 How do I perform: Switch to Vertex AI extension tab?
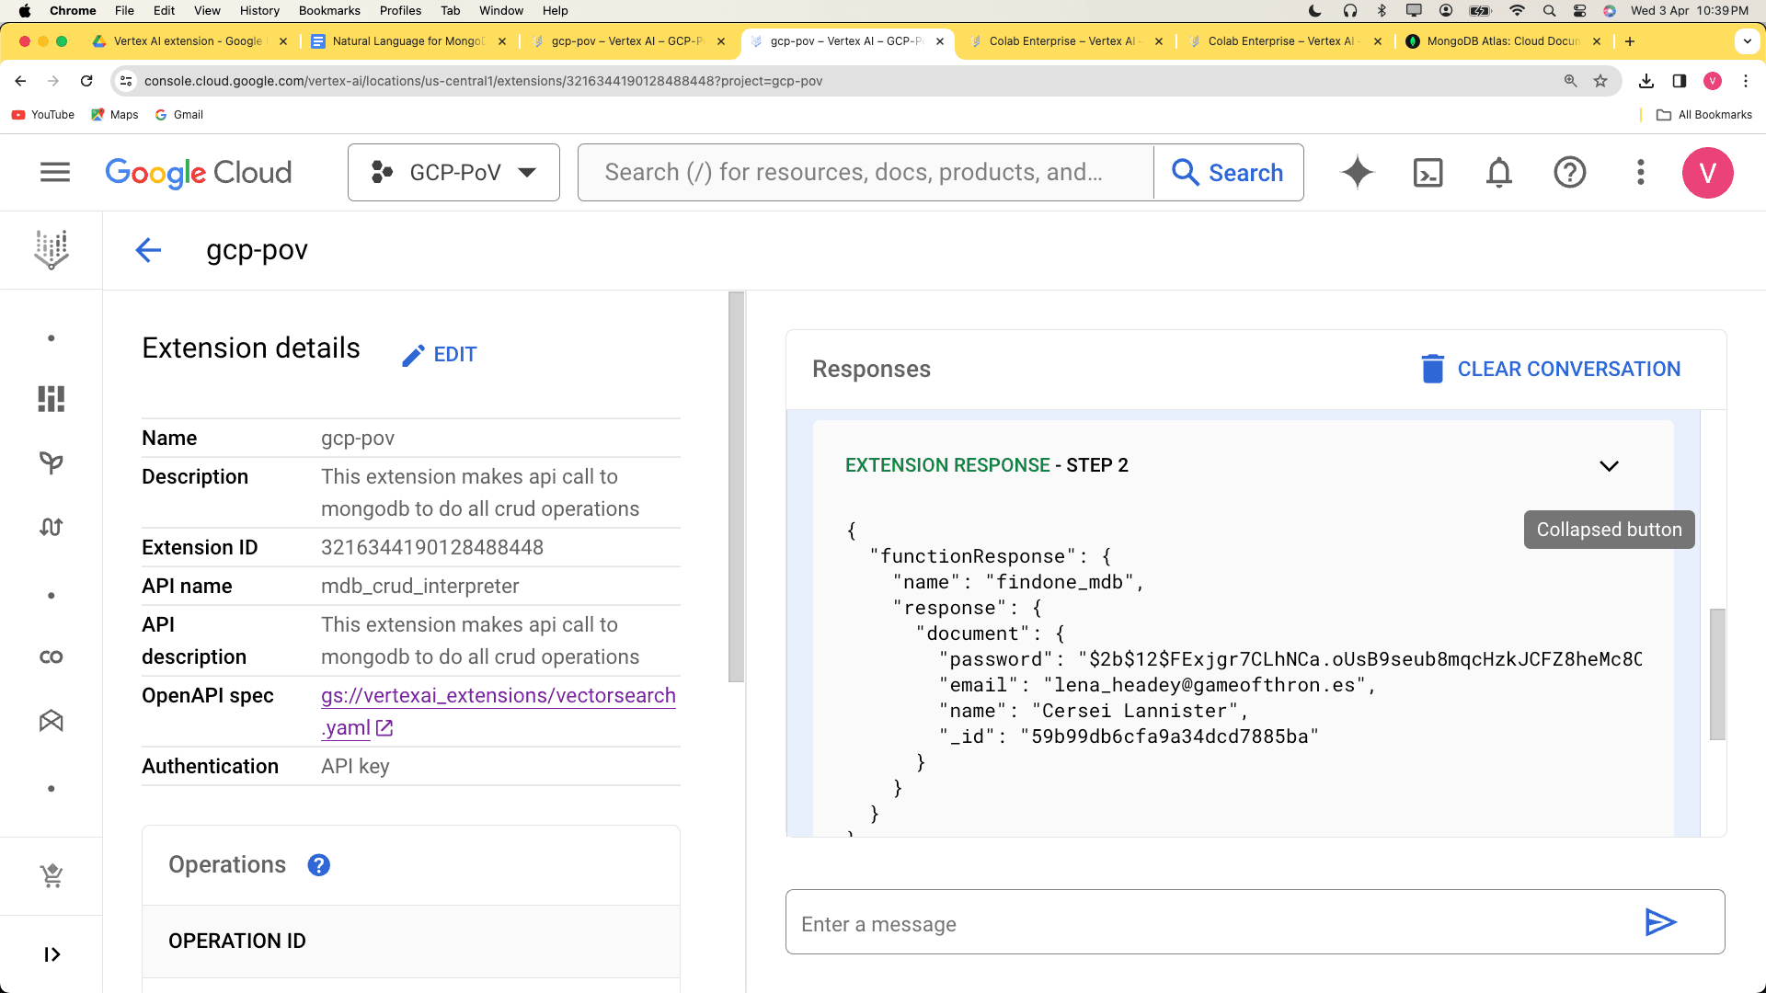click(189, 41)
